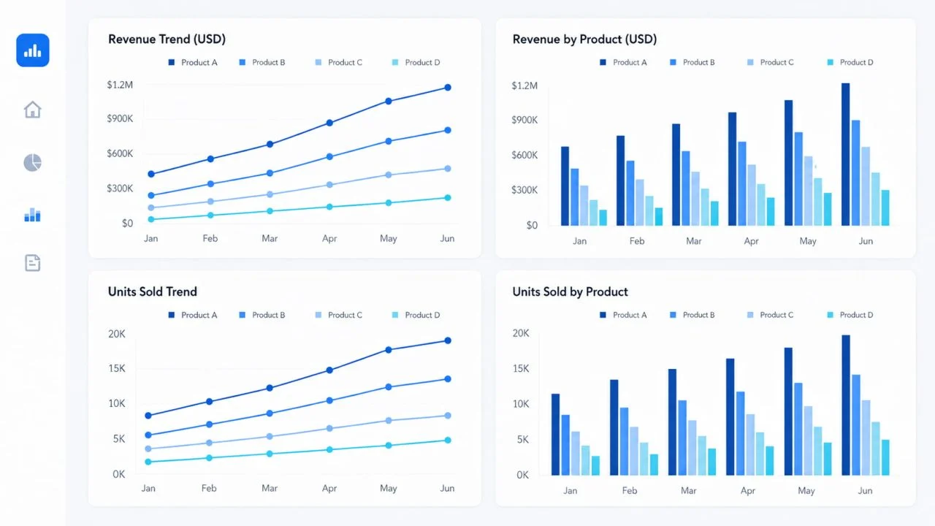Viewport: 935px width, 526px height.
Task: Select 'Product B' label in Revenue Trend legend
Action: [x=269, y=63]
